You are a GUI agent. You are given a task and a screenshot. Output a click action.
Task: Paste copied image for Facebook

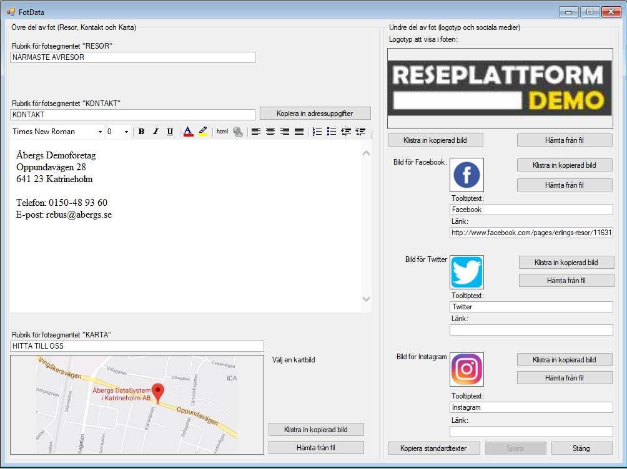coord(565,165)
